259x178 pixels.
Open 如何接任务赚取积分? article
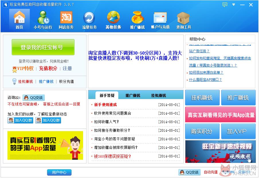point(112,130)
